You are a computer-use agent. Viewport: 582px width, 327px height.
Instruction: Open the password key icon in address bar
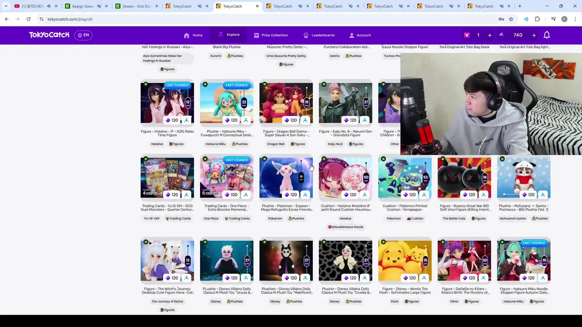point(501,19)
